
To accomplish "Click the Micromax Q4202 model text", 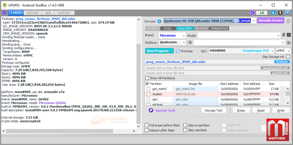I will click(x=52, y=103).
